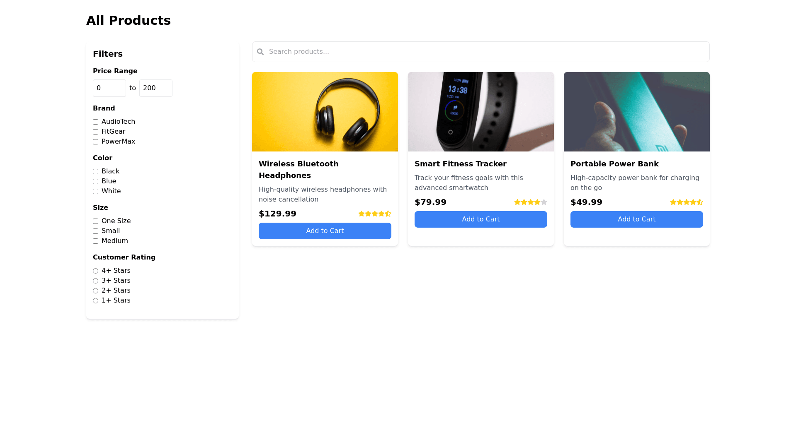Screen dimensions: 796x447
Task: Add Smart Fitness Tracker to cart
Action: (x=481, y=219)
